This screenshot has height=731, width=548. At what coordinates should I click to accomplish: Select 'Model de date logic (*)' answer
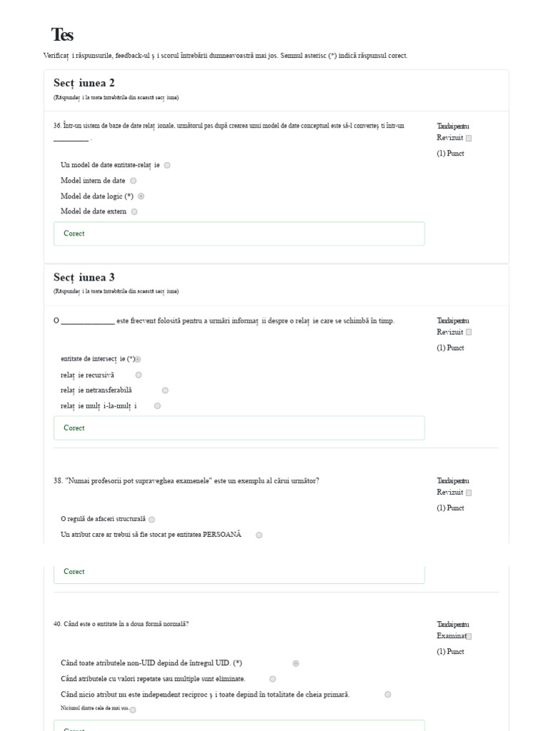coord(141,196)
